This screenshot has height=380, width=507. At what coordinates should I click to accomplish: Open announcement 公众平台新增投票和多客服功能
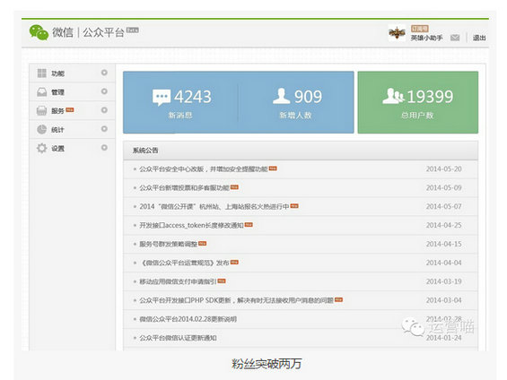(184, 188)
